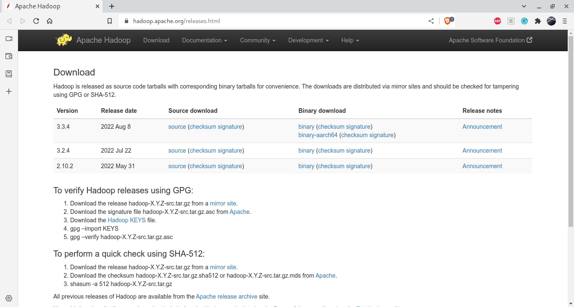Close the Apache Hadoop tab
The width and height of the screenshot is (574, 307).
coord(97,6)
